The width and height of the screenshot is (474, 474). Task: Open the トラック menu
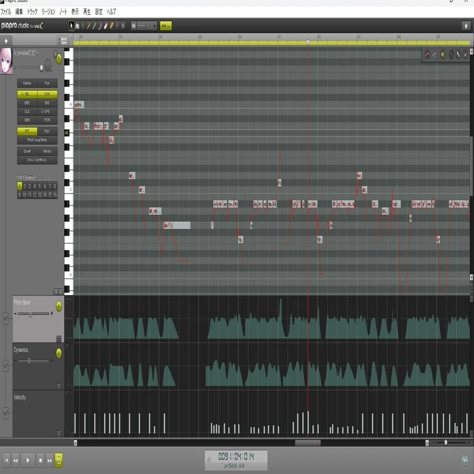32,12
